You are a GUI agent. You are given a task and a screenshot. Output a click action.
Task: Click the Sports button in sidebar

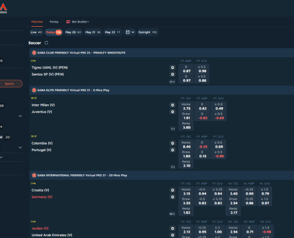[10, 84]
